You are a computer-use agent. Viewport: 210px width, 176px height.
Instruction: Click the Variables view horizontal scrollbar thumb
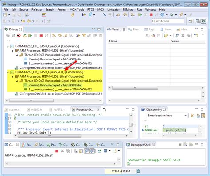point(135,88)
